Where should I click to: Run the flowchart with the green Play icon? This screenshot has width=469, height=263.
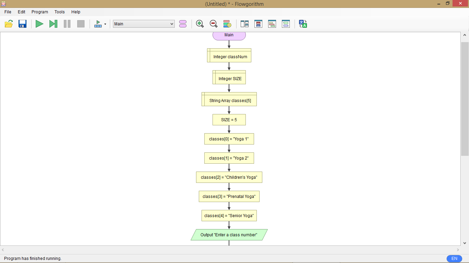click(x=39, y=24)
